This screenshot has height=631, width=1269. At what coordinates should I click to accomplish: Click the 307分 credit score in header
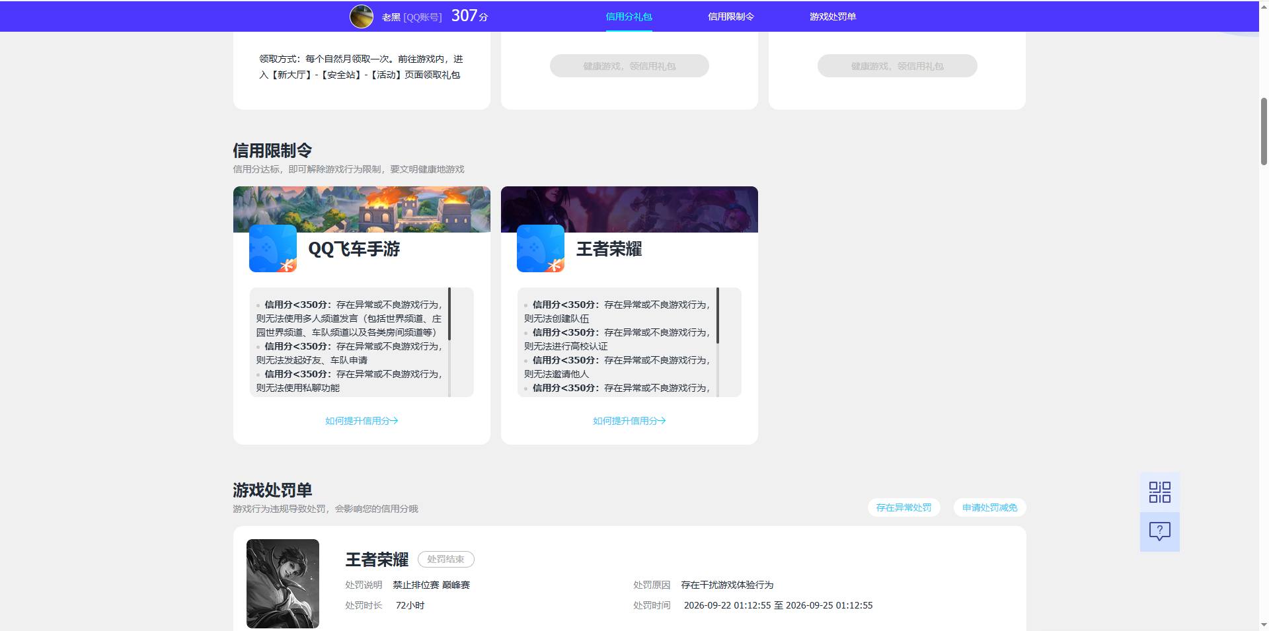coord(469,16)
